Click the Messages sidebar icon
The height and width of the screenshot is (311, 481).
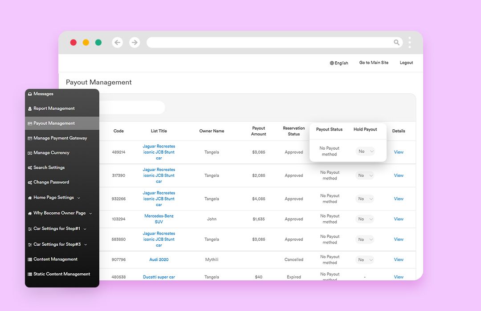click(30, 94)
